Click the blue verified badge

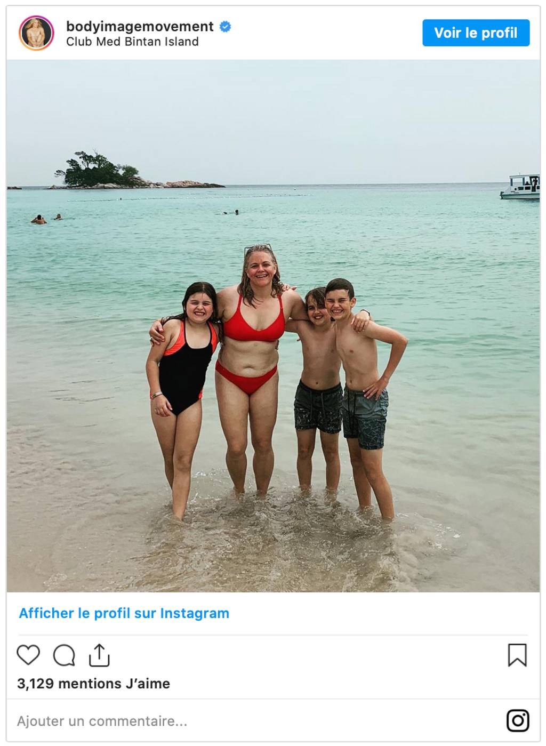point(226,26)
